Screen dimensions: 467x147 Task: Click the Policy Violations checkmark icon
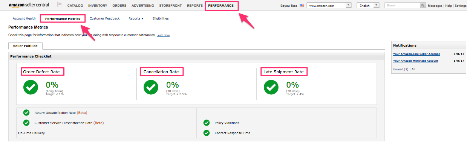(207, 123)
